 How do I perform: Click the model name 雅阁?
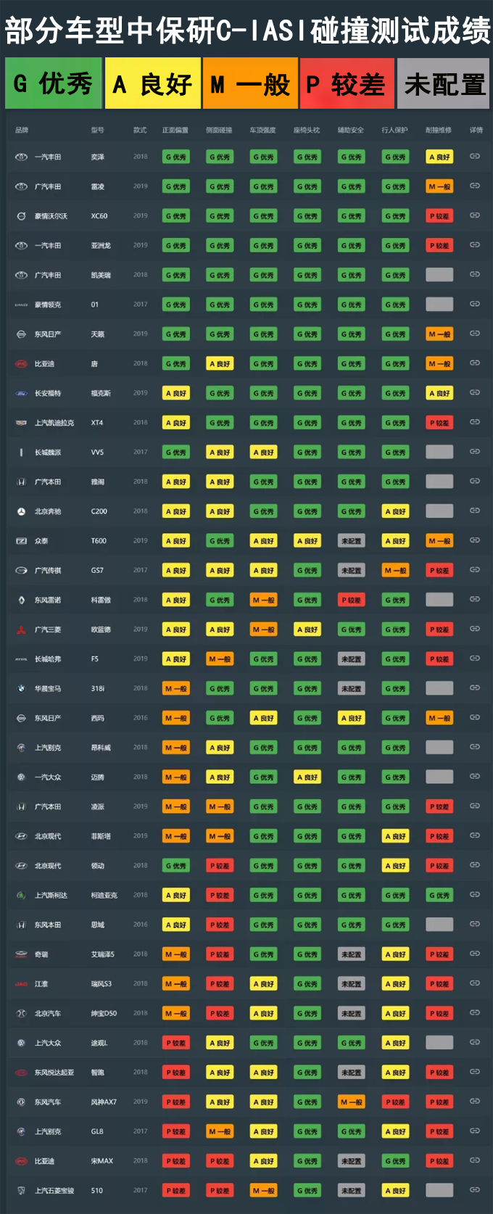[98, 482]
